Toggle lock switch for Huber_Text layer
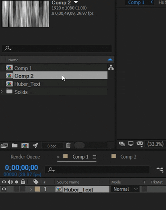 [23, 189]
